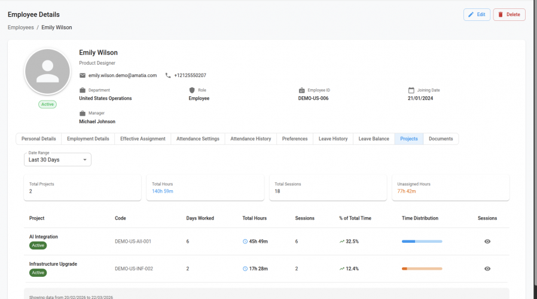The height and width of the screenshot is (299, 537).
Task: Open the Leave History tab
Action: [333, 139]
